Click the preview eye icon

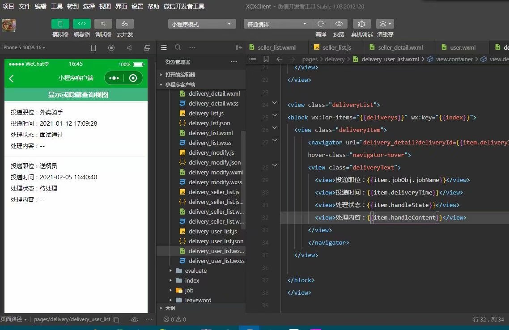339,24
